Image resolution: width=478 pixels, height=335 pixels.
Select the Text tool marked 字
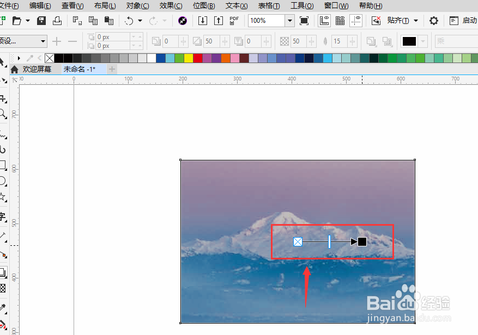point(3,217)
